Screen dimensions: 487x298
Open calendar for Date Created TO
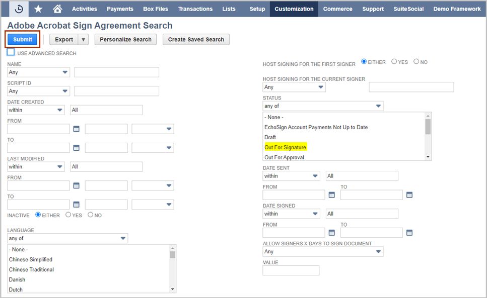(76, 148)
